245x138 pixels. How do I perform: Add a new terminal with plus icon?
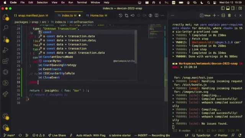(x=214, y=15)
